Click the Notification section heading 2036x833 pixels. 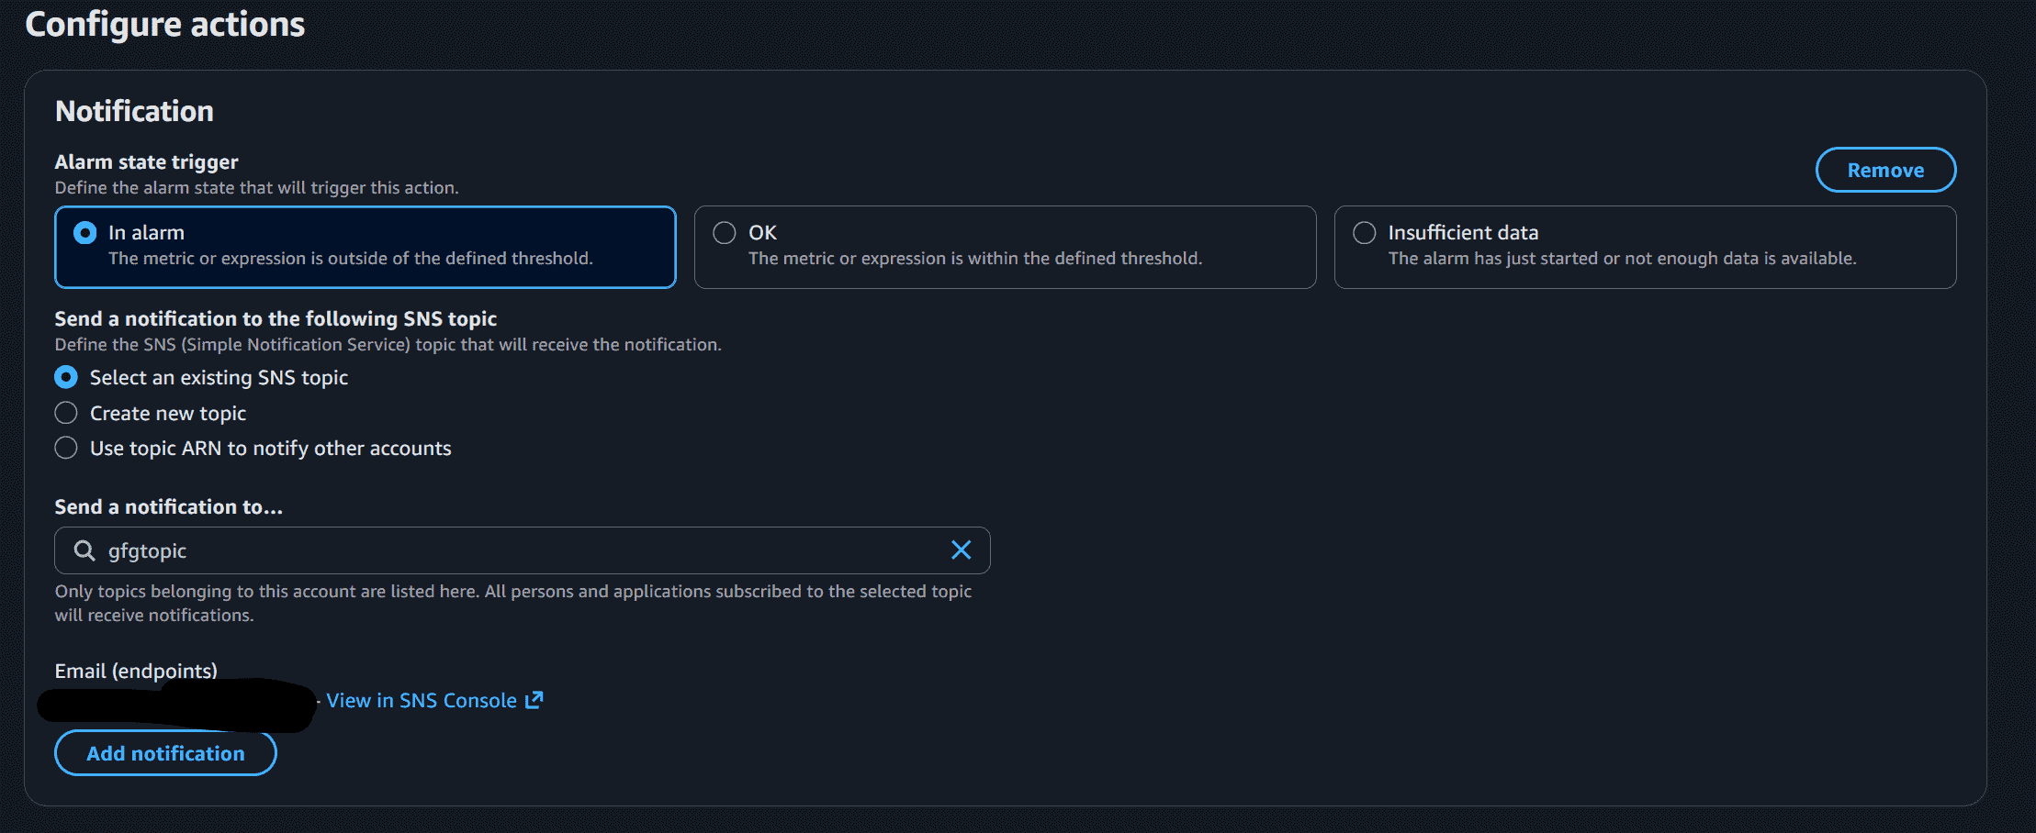click(134, 111)
